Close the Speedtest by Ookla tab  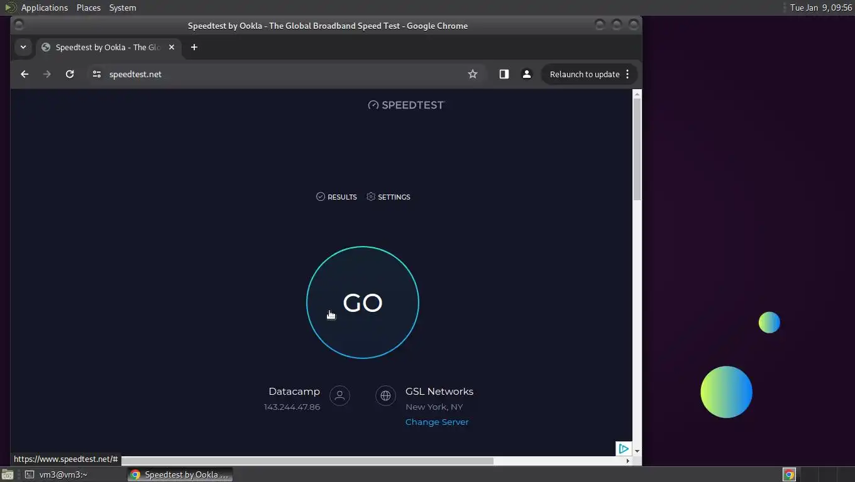click(172, 47)
